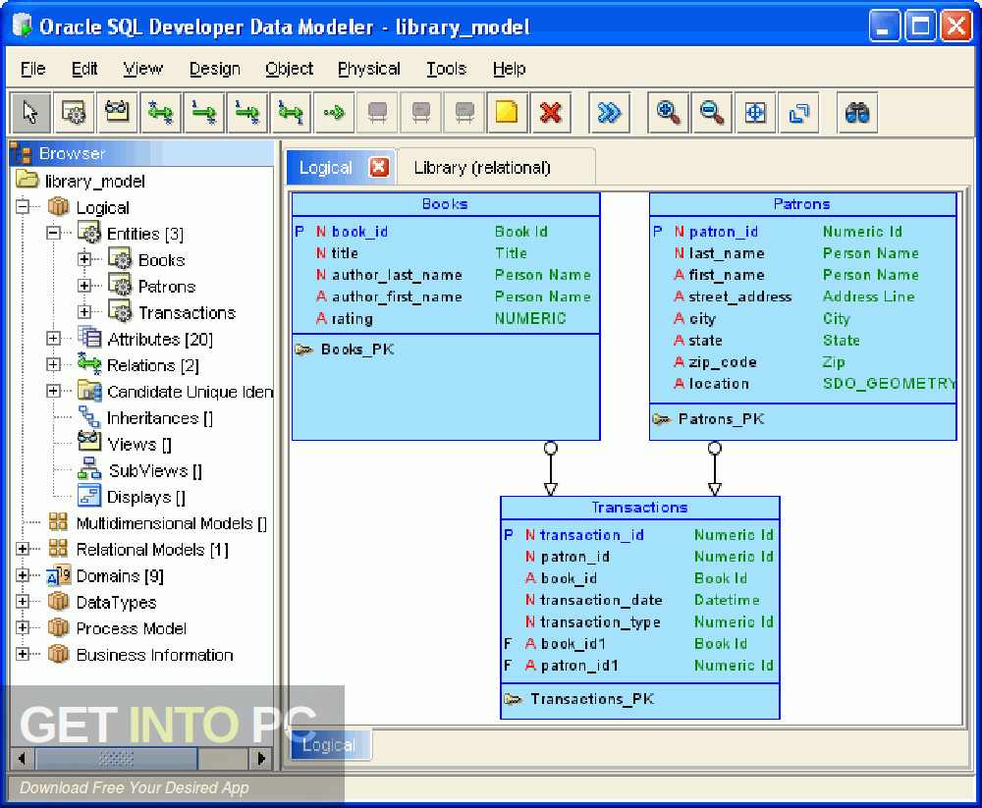Screen dimensions: 982x808
Task: Expand the Transactions entity node
Action: click(84, 311)
